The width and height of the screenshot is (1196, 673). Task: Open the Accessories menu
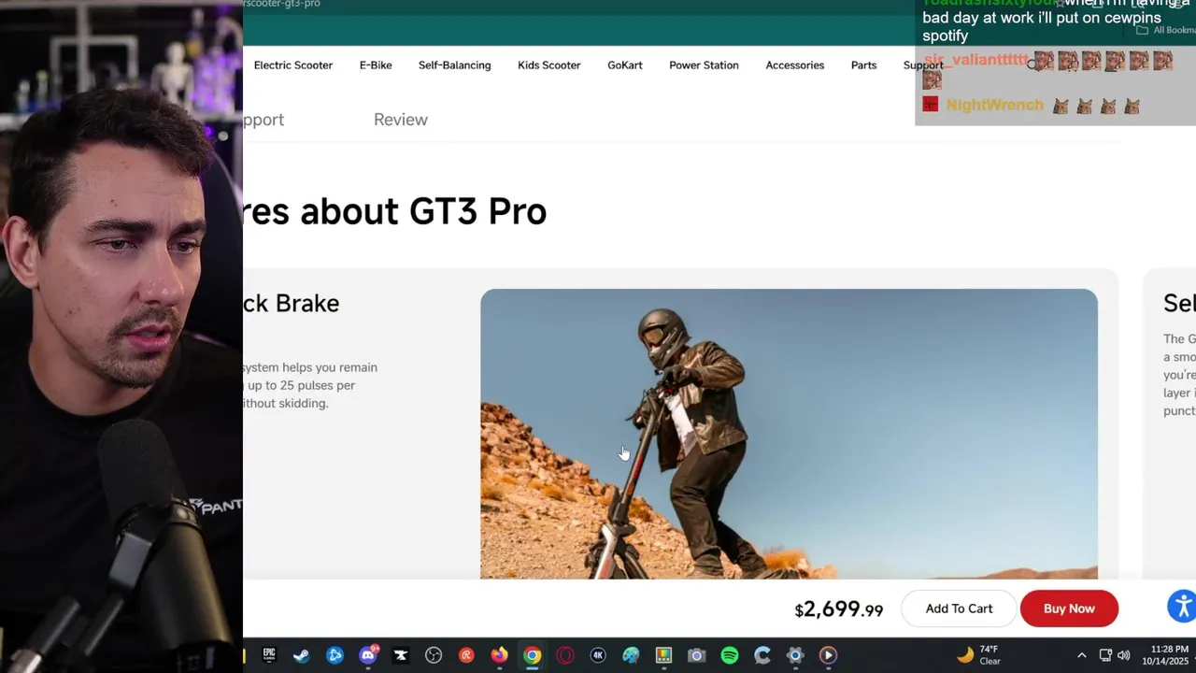(x=795, y=65)
